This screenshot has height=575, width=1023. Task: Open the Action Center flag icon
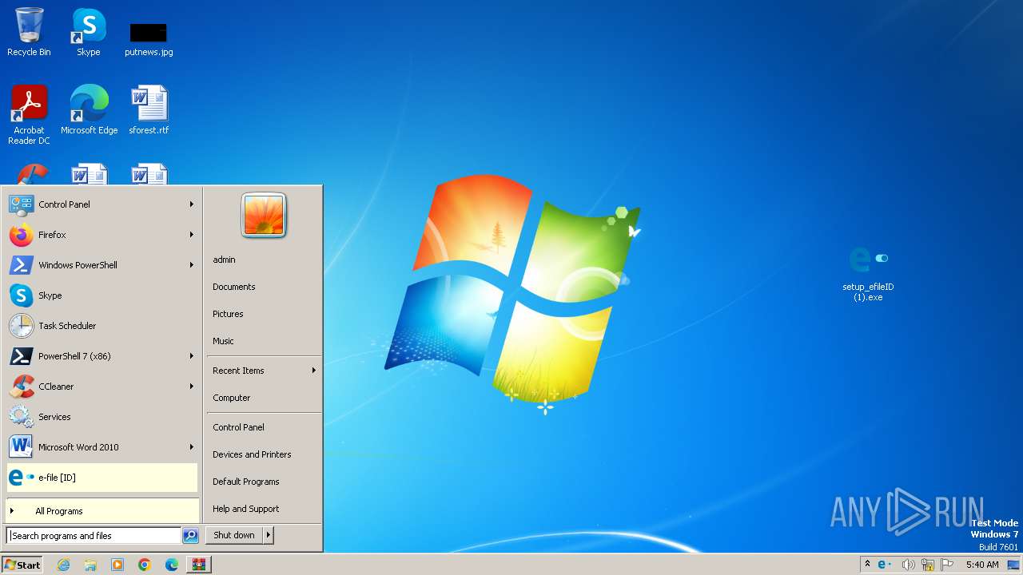(947, 565)
